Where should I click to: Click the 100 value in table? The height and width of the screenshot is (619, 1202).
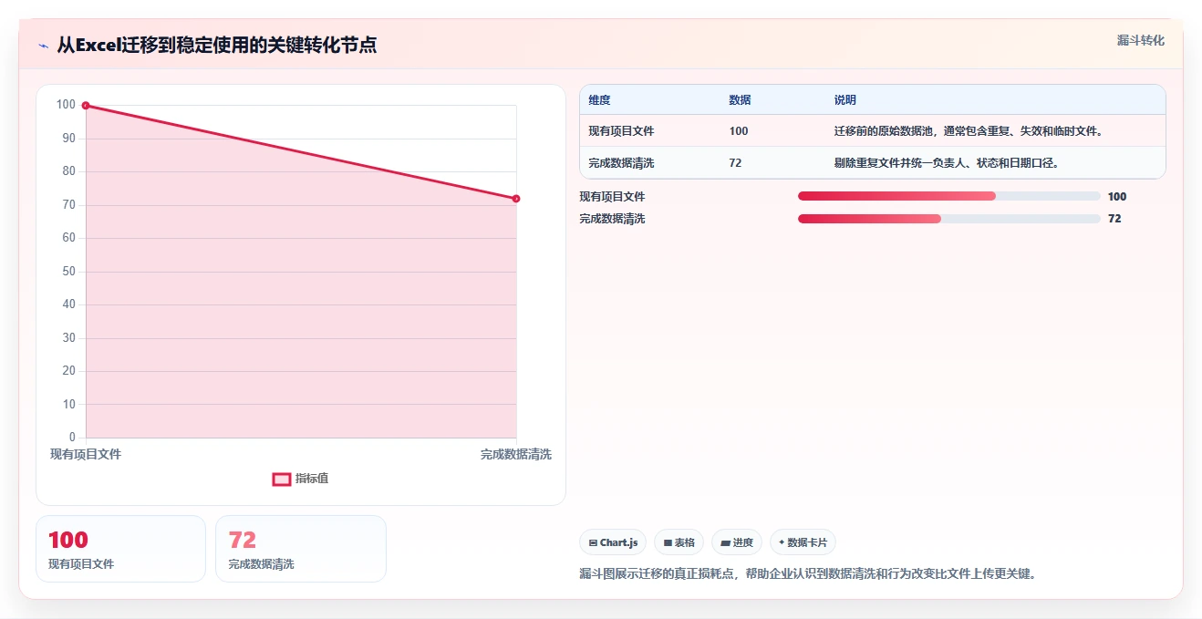click(739, 131)
